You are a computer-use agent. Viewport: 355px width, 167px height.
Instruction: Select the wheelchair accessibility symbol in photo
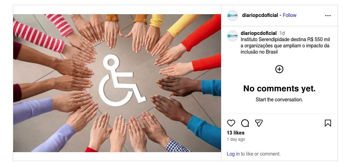[x=121, y=81]
